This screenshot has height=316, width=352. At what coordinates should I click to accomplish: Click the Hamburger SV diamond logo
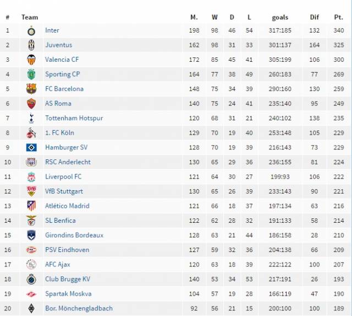tap(31, 148)
